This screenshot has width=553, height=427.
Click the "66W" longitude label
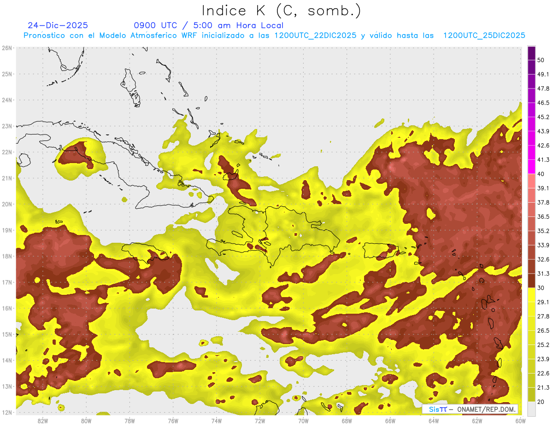[x=390, y=421]
